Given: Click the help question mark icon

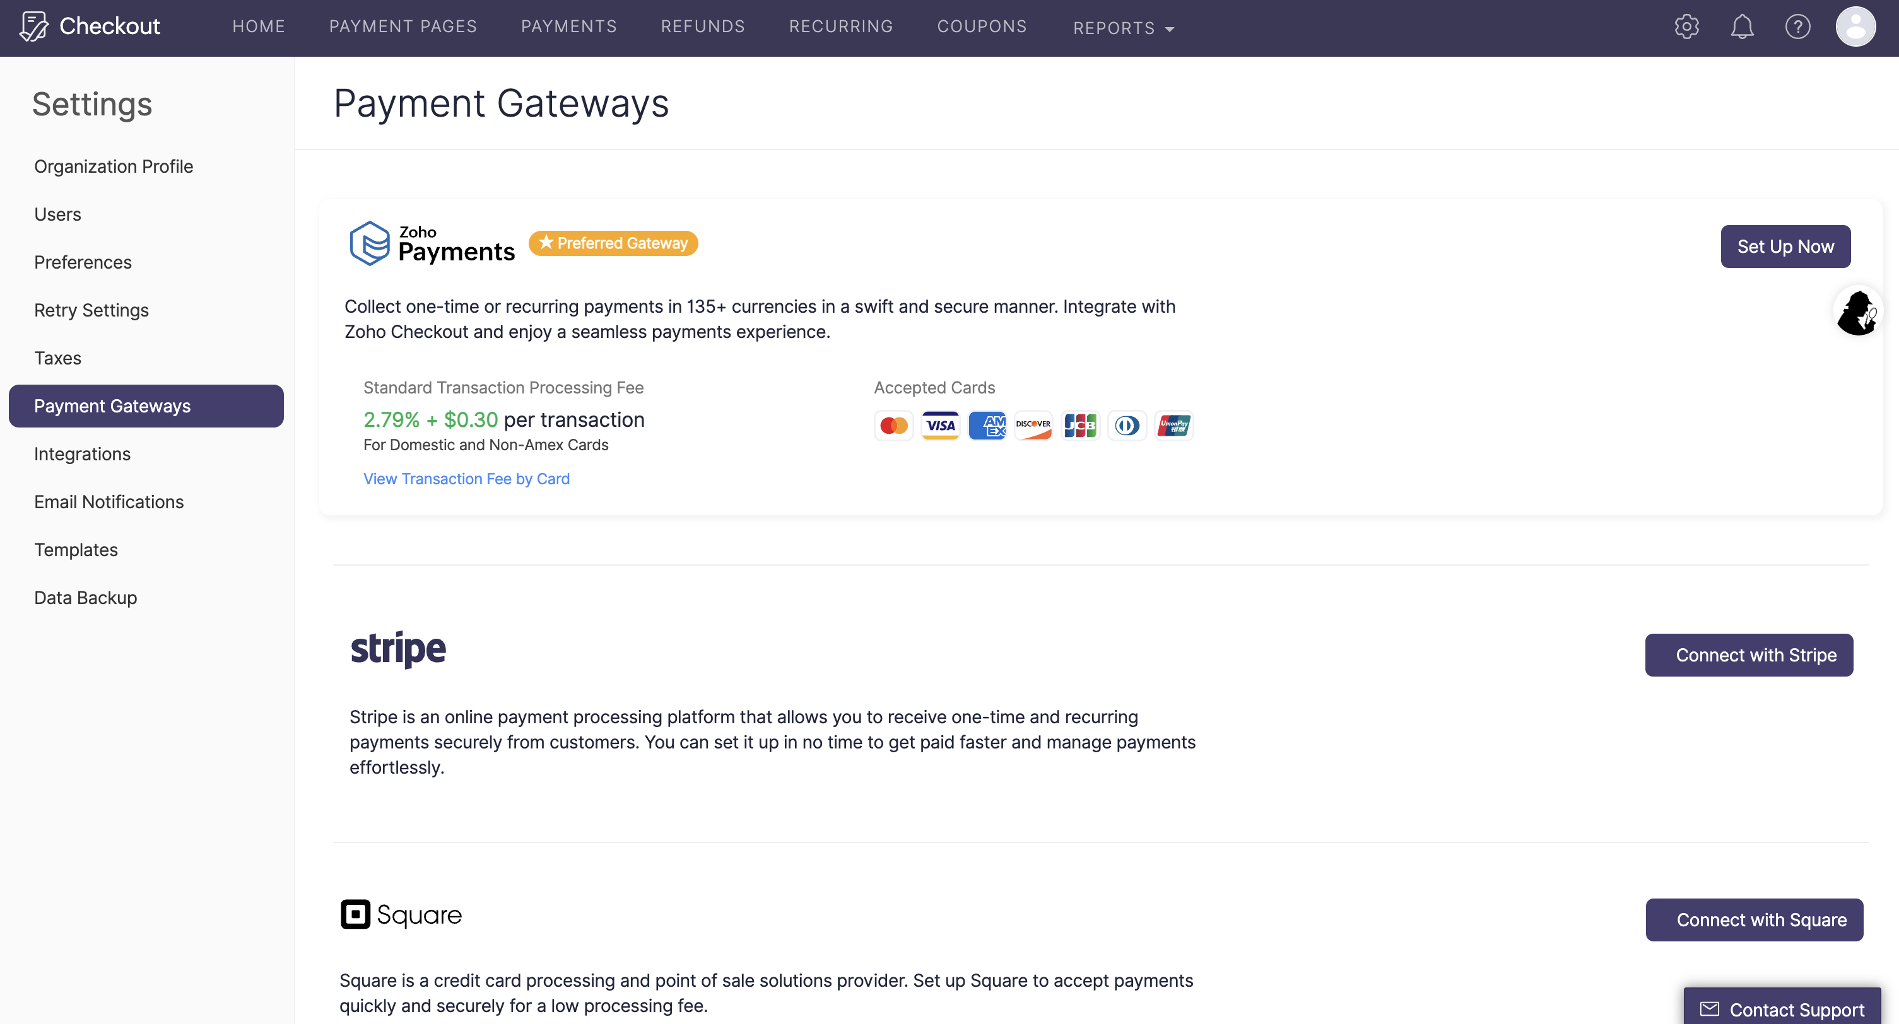Looking at the screenshot, I should coord(1797,27).
